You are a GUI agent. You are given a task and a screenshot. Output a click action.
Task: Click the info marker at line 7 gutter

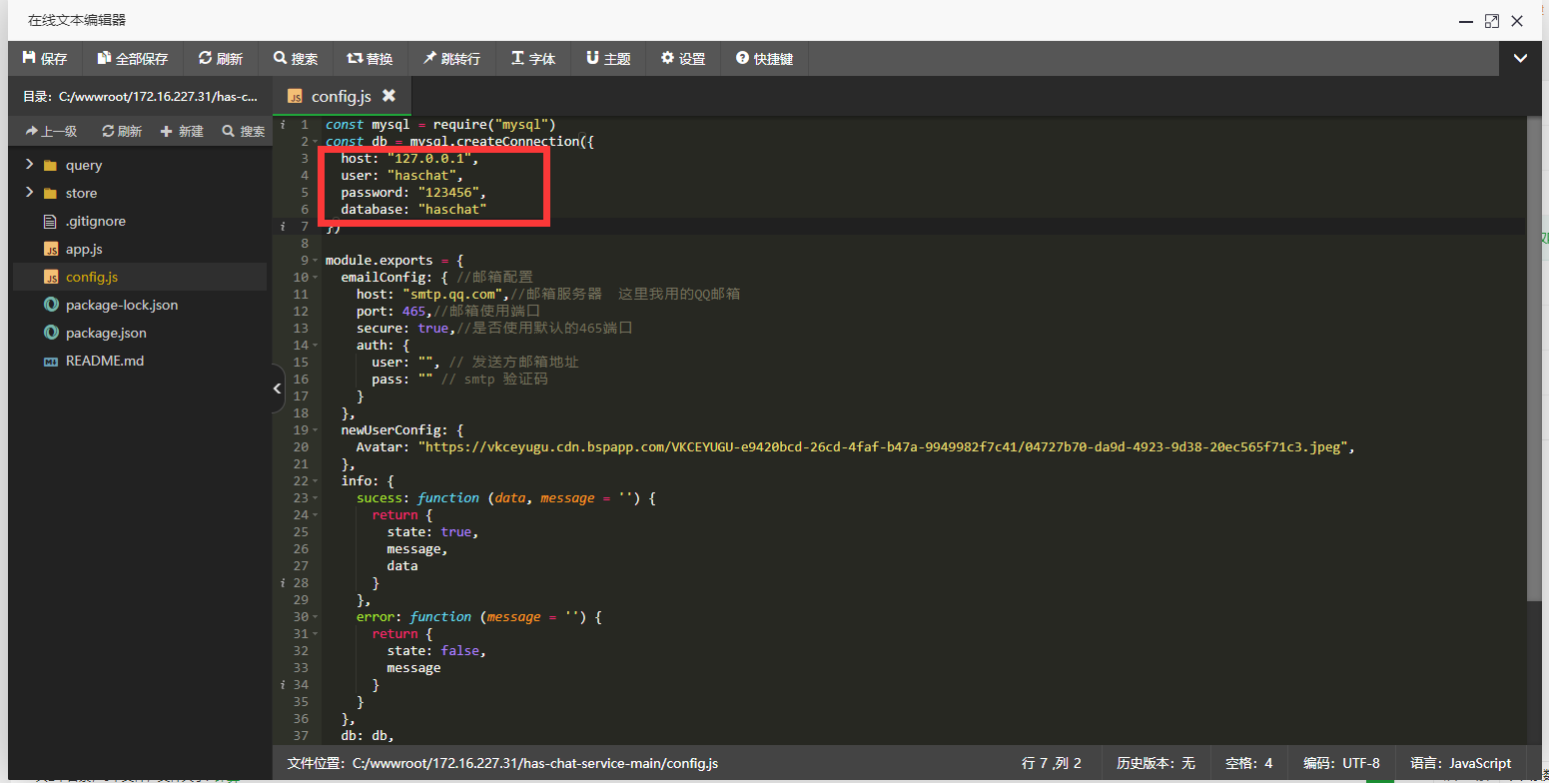[283, 227]
